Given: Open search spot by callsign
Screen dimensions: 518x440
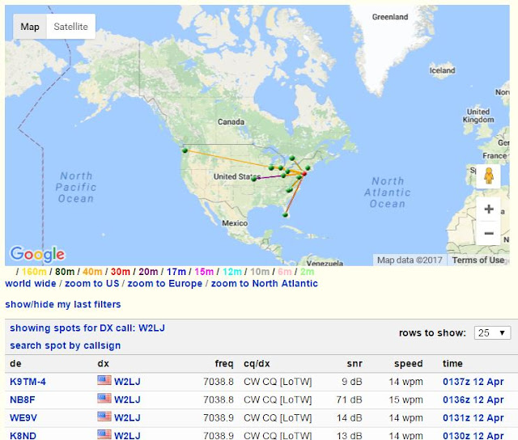Looking at the screenshot, I should pyautogui.click(x=65, y=345).
